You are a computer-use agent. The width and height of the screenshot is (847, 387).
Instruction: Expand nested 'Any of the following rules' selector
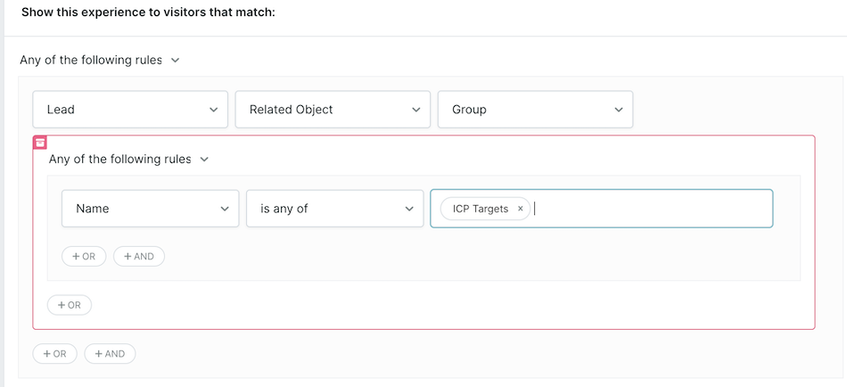(128, 160)
